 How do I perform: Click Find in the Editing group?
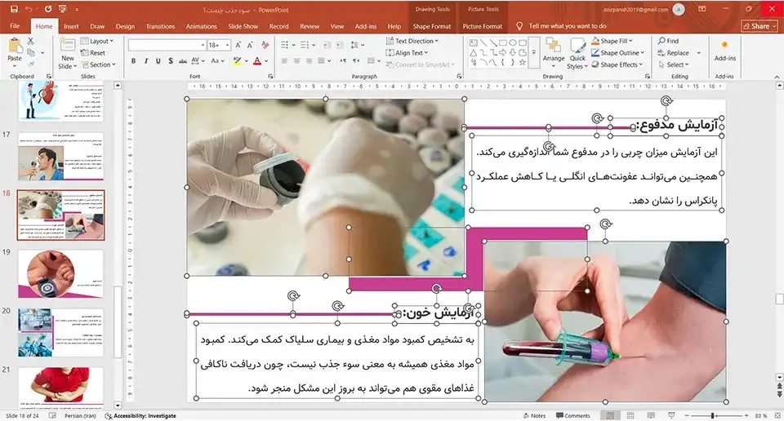(x=669, y=41)
